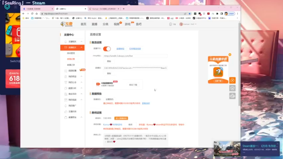
Task: Open 视频稿播 in the sidebar
Action: [73, 71]
